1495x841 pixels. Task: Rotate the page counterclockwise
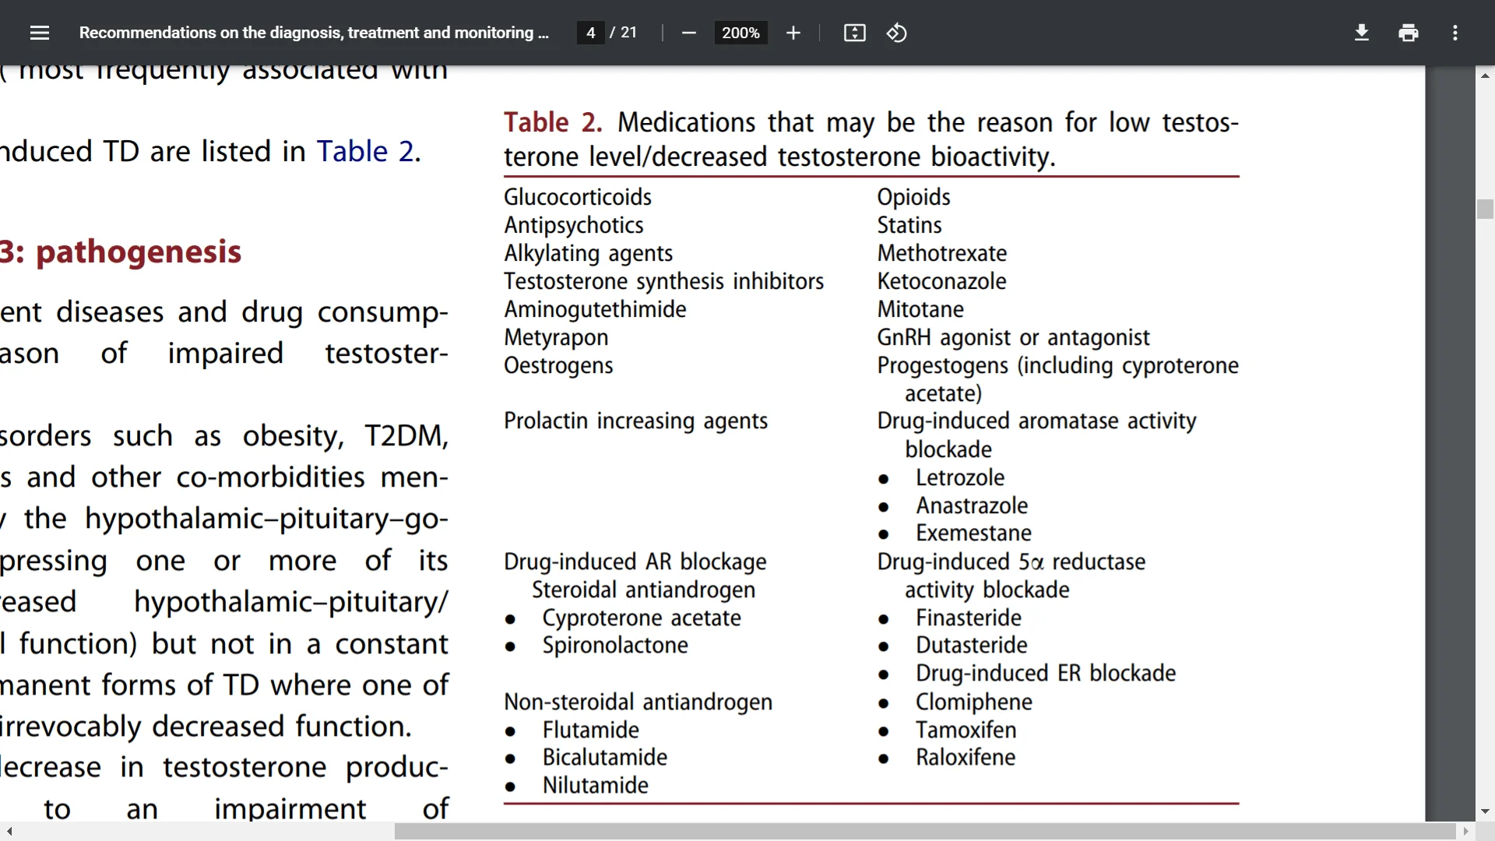click(897, 33)
